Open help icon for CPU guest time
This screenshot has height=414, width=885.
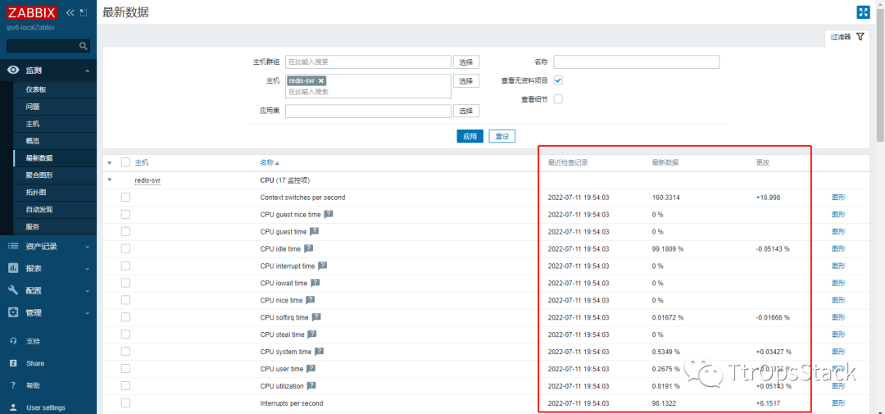point(315,231)
